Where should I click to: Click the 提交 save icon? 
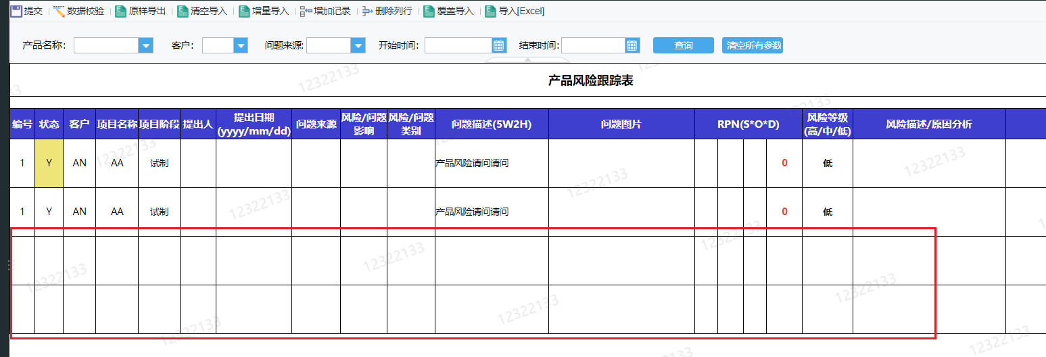tap(16, 11)
